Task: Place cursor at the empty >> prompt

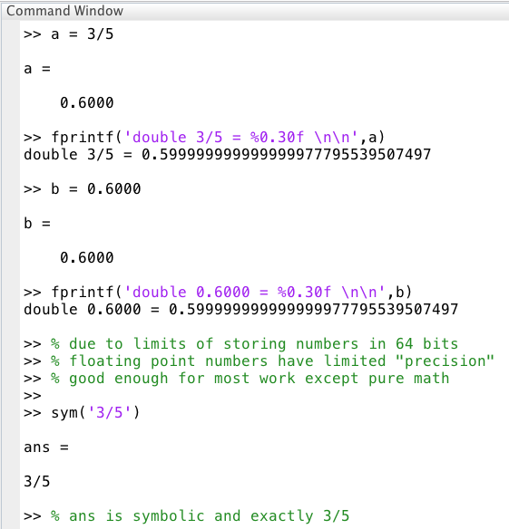Action: pos(33,396)
